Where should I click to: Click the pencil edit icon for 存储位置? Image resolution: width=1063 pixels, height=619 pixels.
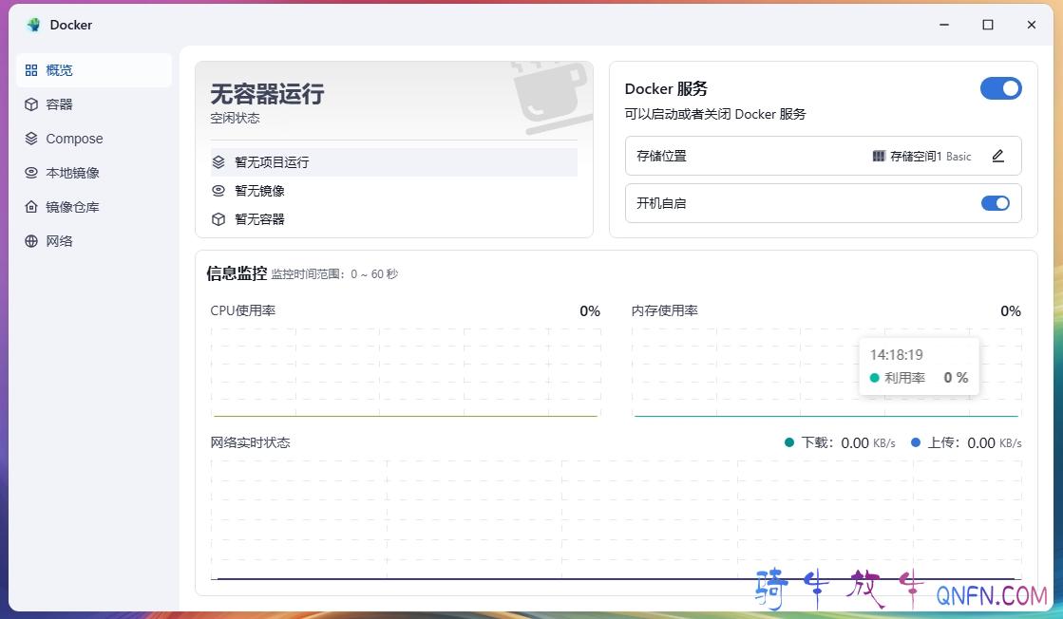pos(997,156)
